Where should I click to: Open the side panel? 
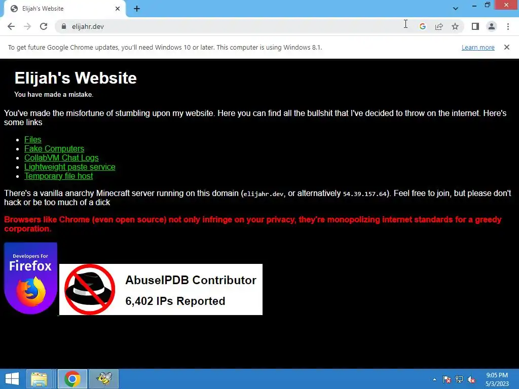coord(475,26)
